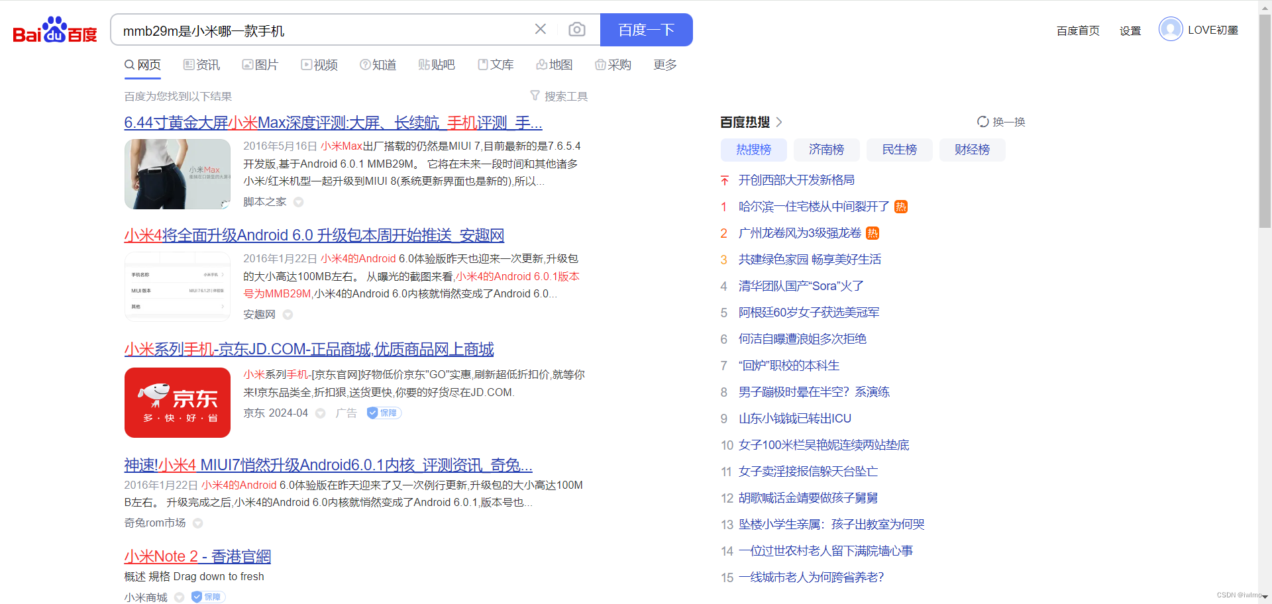Switch to 采购 tab
Viewport: 1272px width, 604px height.
pos(613,65)
